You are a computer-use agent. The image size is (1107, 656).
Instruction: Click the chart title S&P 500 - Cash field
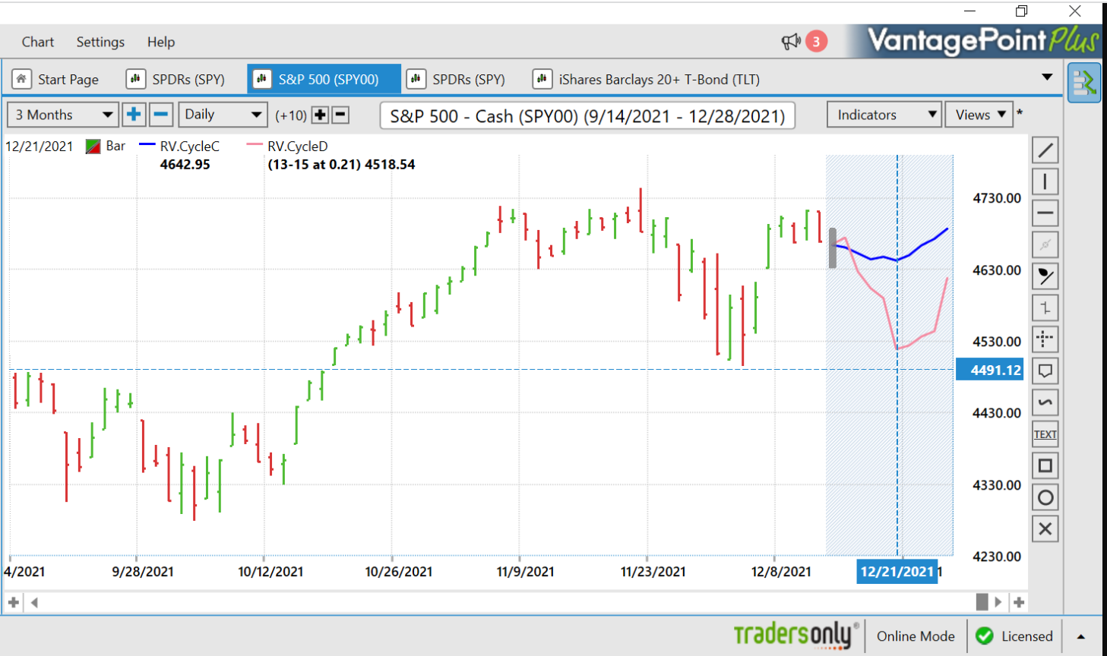tap(587, 116)
